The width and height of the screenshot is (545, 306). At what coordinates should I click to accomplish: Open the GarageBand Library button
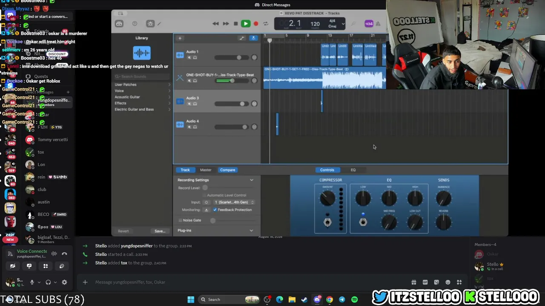click(119, 24)
